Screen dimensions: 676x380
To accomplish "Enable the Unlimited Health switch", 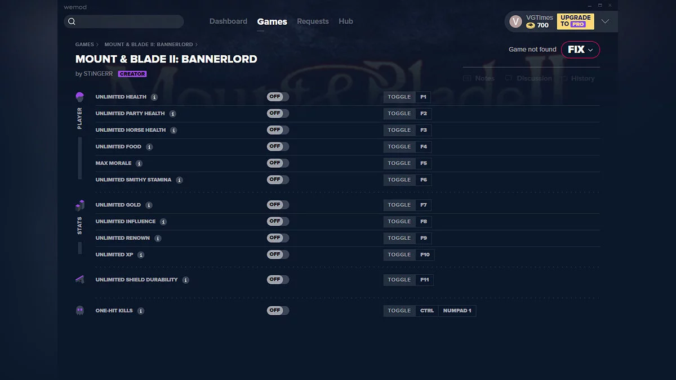I will (277, 96).
